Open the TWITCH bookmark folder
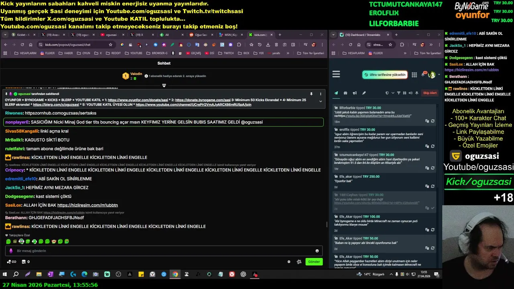Viewport: 514px width, 289px height. 226,53
